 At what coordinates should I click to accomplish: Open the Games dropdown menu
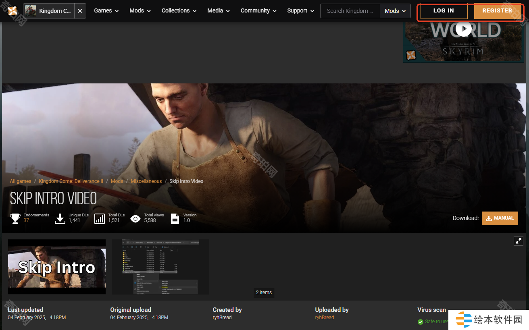click(106, 11)
